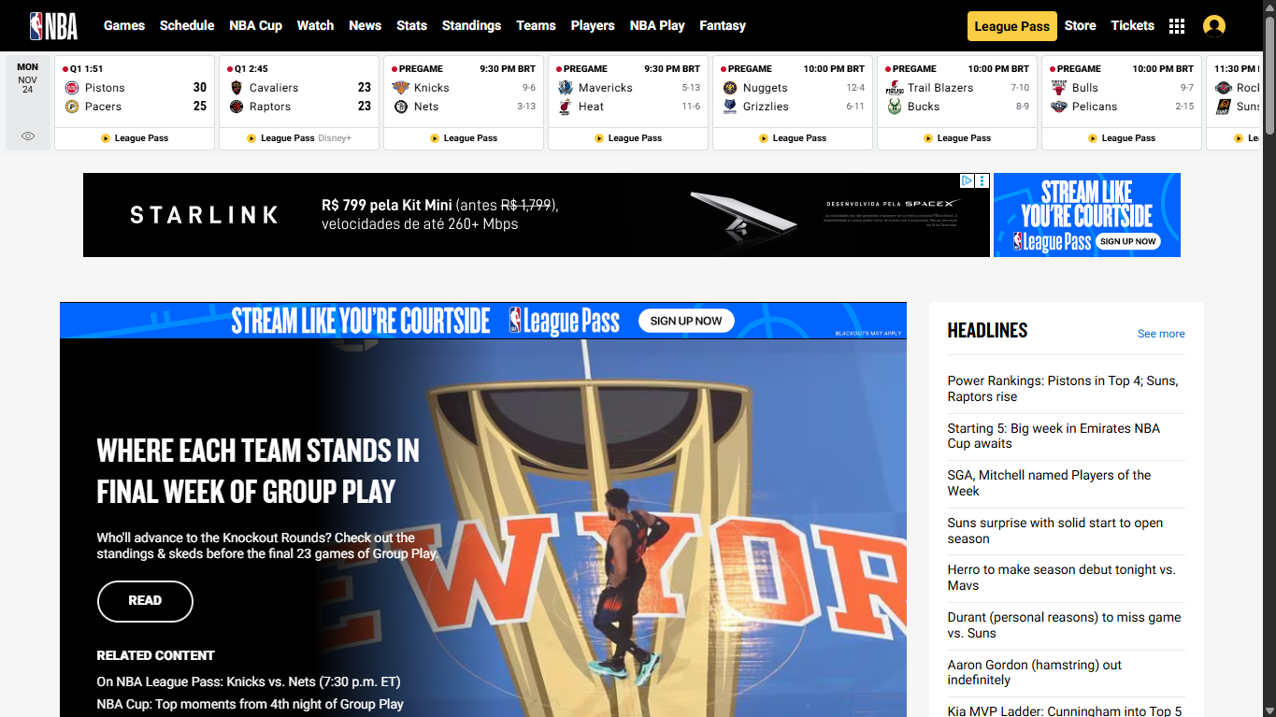Watch Pistons vs Pacers on League Pass

click(x=136, y=138)
